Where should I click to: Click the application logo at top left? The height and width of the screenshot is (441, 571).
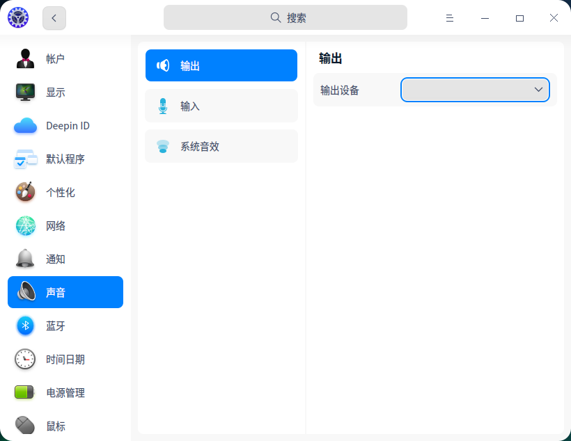click(x=17, y=17)
